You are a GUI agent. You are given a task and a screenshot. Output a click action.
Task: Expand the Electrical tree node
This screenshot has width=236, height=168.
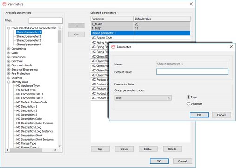[9, 61]
